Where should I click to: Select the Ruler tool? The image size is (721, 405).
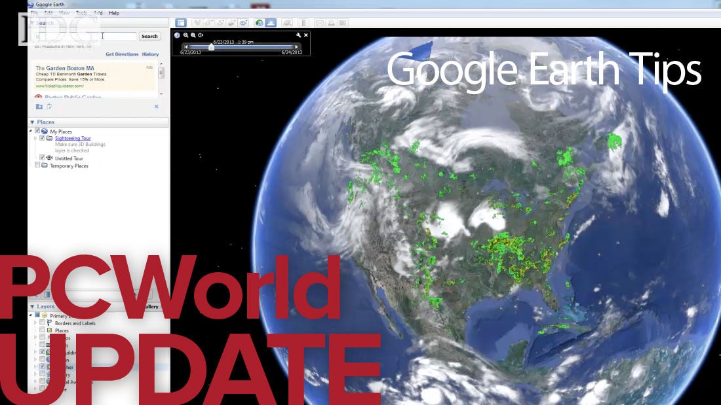click(303, 23)
